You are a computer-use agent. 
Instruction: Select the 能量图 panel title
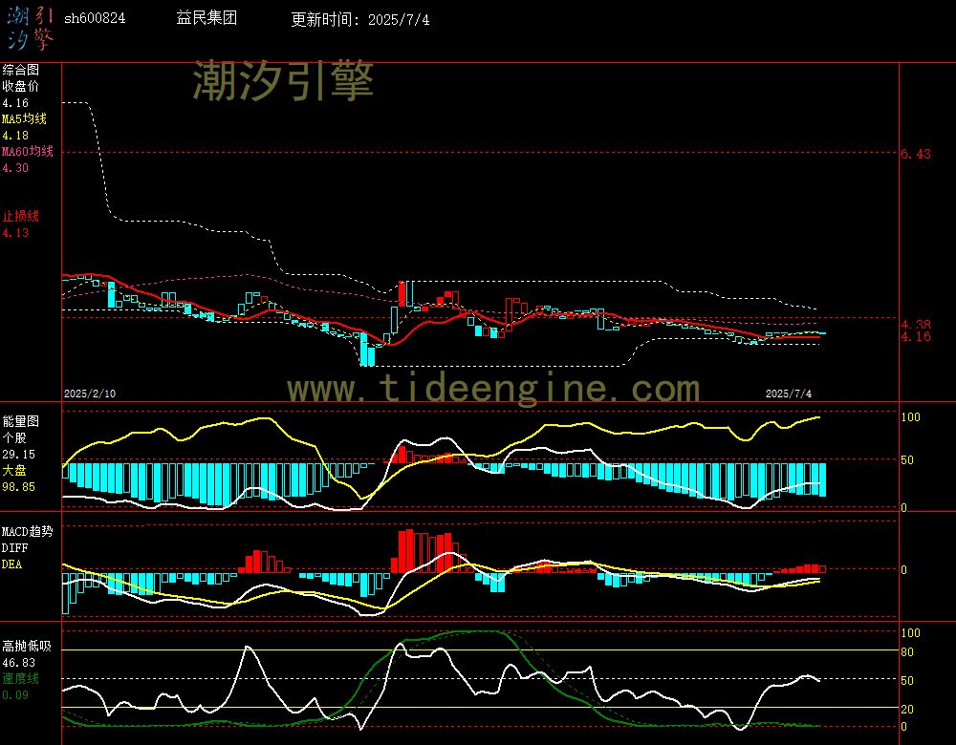click(x=21, y=421)
